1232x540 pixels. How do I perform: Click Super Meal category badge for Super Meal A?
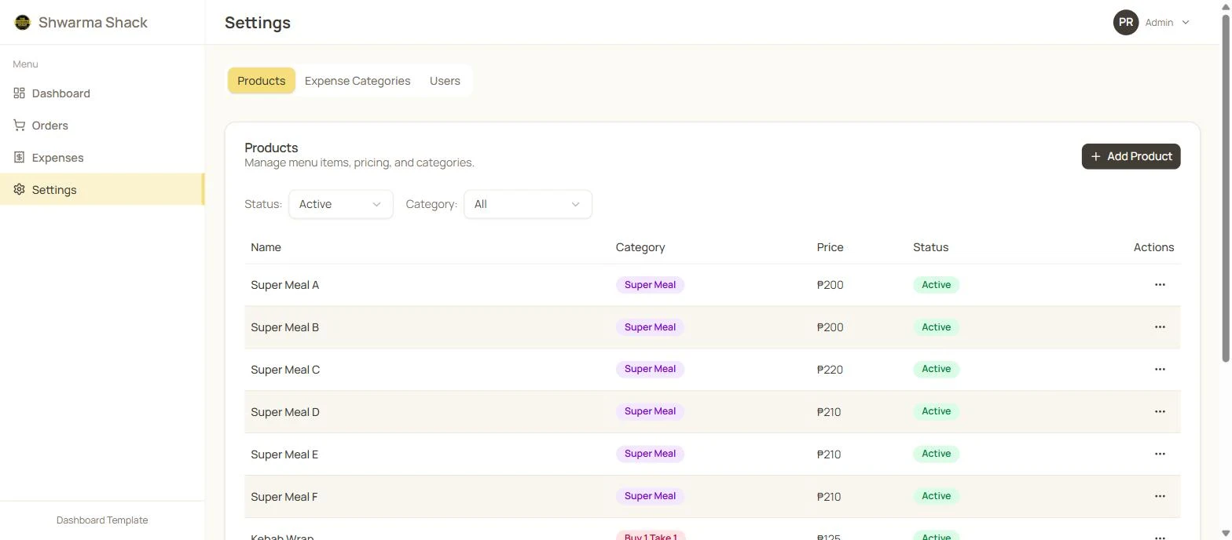click(x=650, y=285)
